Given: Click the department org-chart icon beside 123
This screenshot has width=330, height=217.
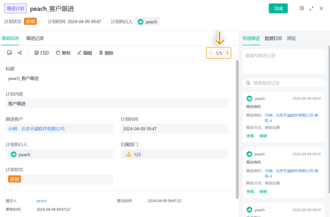Looking at the screenshot, I should click(x=129, y=155).
